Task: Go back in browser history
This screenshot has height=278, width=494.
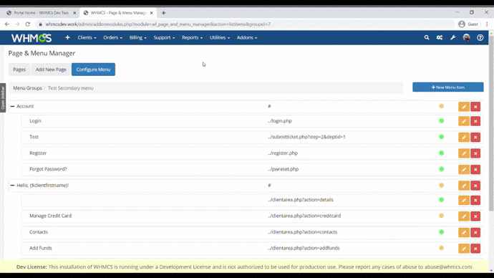Action: 7,24
